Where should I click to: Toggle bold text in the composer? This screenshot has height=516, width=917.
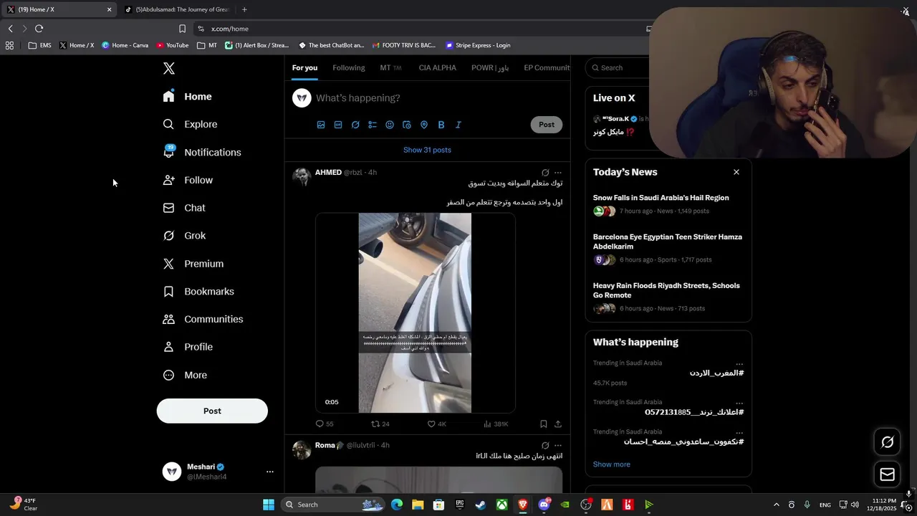click(x=441, y=125)
